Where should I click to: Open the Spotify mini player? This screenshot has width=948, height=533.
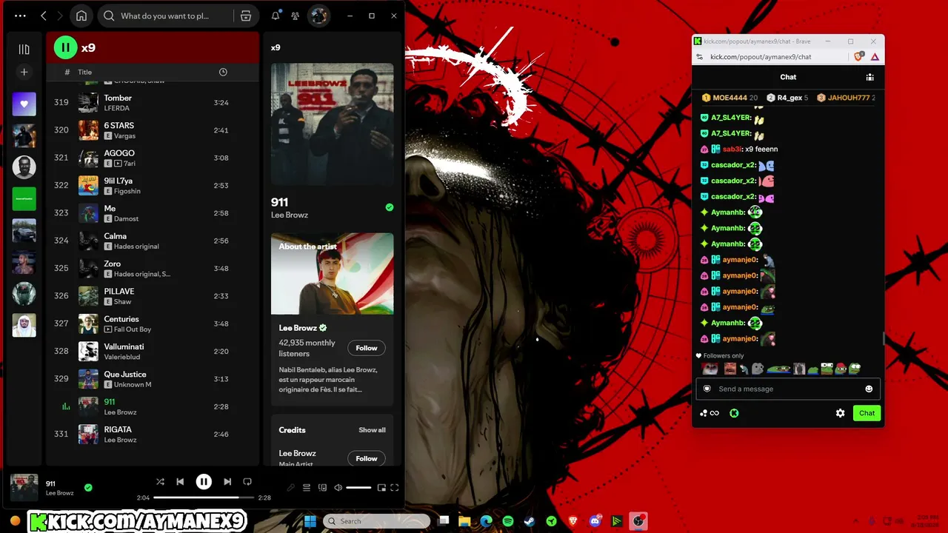tap(381, 488)
